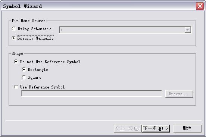Image resolution: width=206 pixels, height=137 pixels.
Task: Click the Browse... button
Action: [x=179, y=94]
